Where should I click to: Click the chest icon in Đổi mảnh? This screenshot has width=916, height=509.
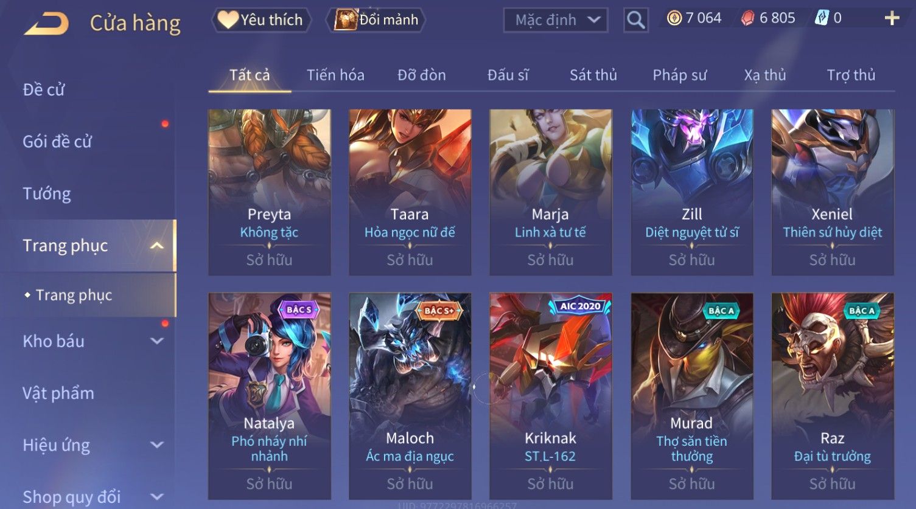tap(345, 19)
